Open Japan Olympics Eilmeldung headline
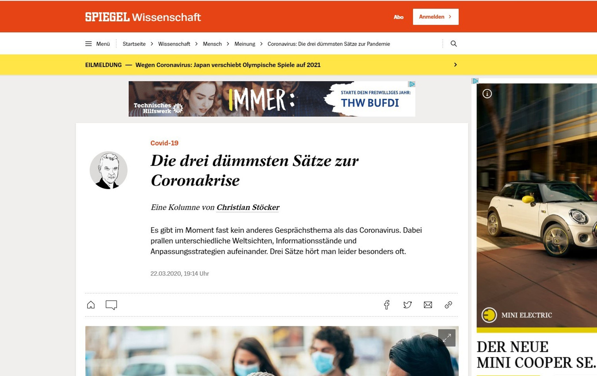The image size is (597, 376). click(x=228, y=65)
